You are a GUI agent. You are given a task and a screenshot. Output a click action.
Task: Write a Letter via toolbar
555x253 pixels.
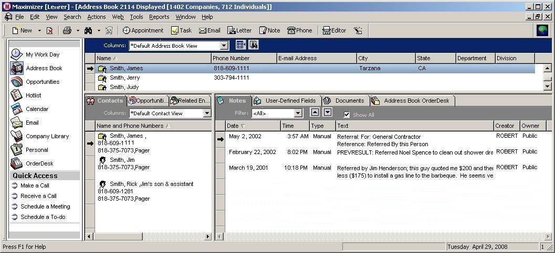pyautogui.click(x=239, y=31)
